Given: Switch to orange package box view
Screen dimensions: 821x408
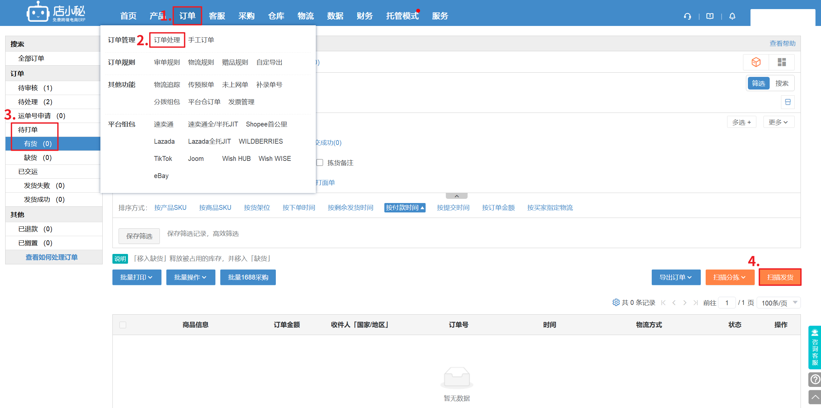Looking at the screenshot, I should point(756,62).
